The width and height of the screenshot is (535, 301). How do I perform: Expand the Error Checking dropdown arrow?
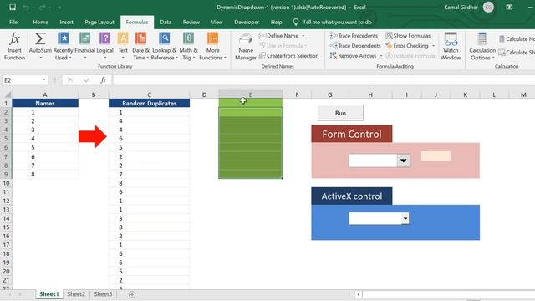click(x=433, y=46)
